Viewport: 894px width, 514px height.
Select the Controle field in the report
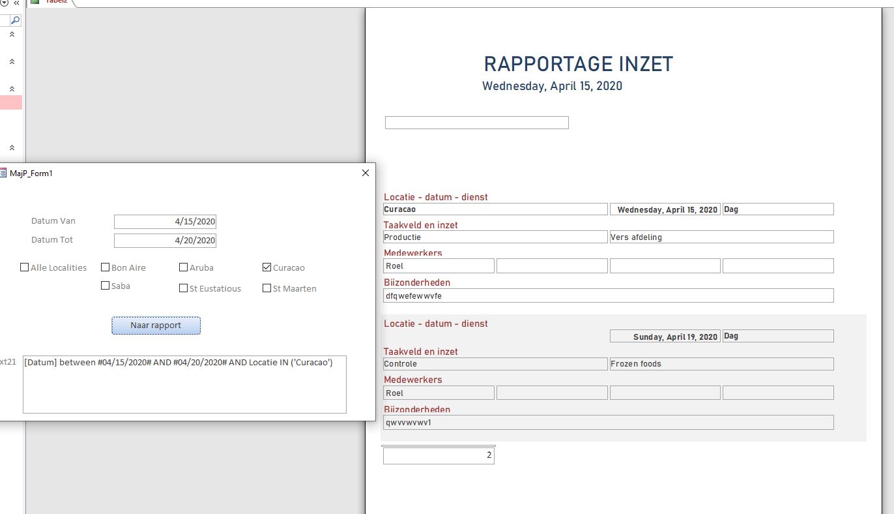point(495,364)
